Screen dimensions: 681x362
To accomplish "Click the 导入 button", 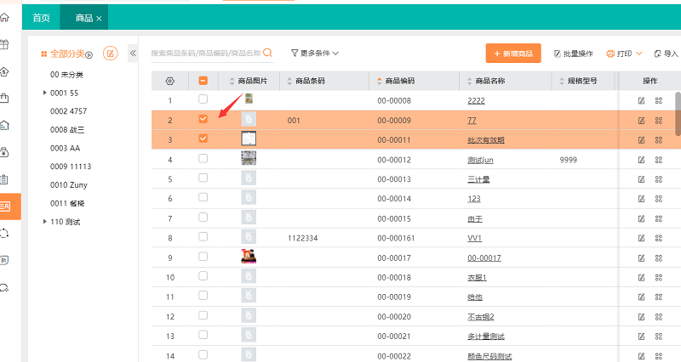I will [x=667, y=54].
